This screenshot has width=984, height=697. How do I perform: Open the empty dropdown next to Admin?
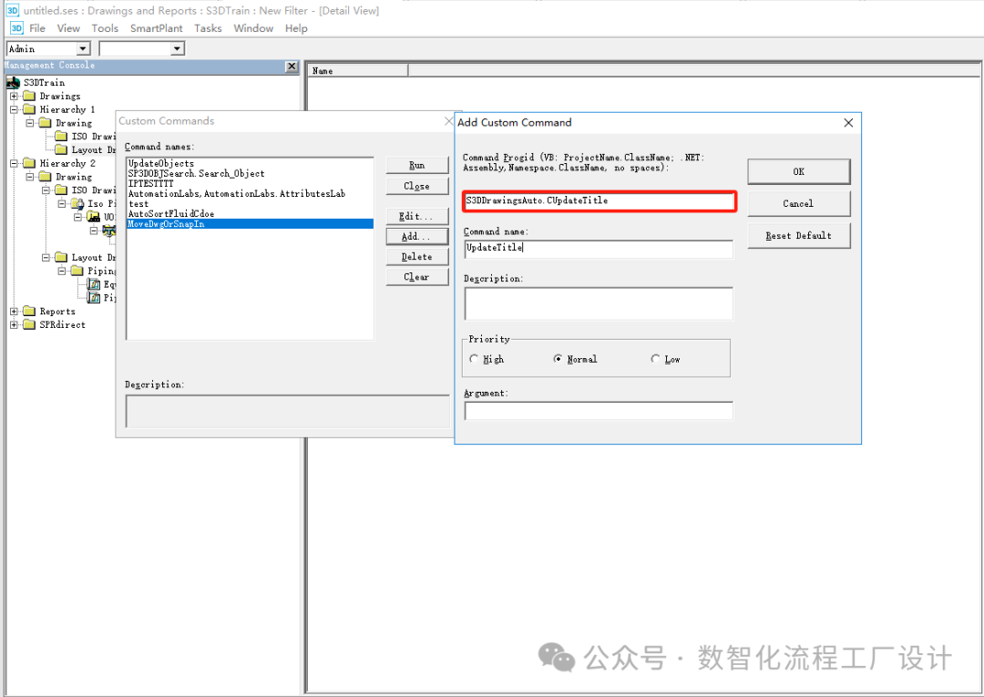(178, 48)
